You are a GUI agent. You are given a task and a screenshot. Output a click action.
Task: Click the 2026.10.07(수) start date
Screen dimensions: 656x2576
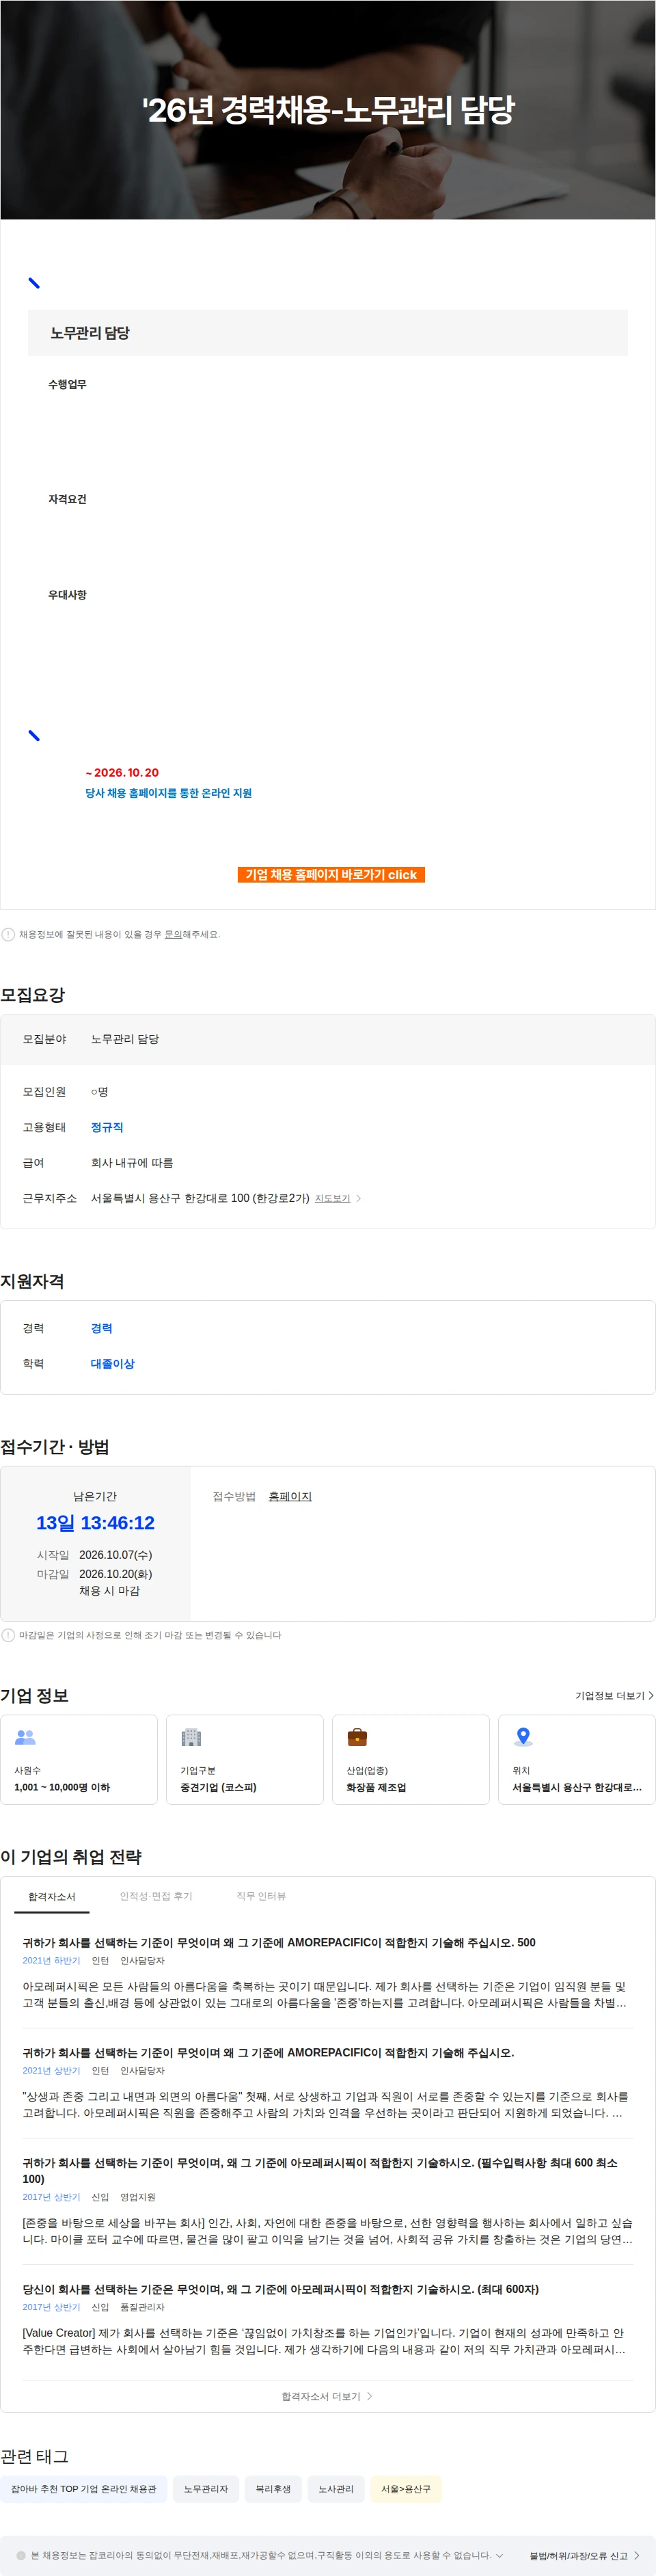(116, 1555)
